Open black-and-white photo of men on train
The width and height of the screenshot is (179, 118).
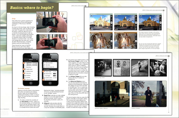[x=158, y=68]
